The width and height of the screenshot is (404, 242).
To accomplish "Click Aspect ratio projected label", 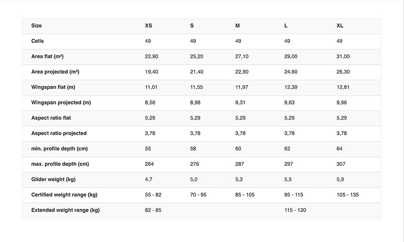I will pyautogui.click(x=59, y=133).
